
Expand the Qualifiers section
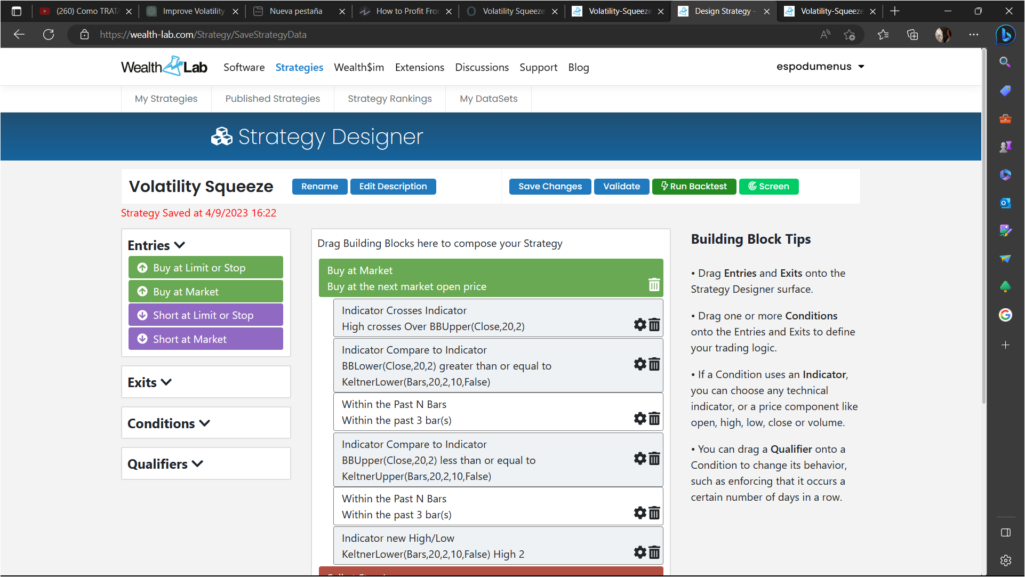165,464
